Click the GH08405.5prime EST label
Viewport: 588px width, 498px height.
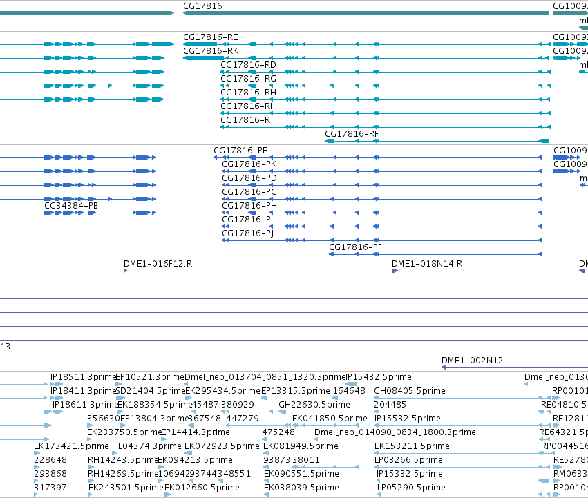tap(410, 391)
